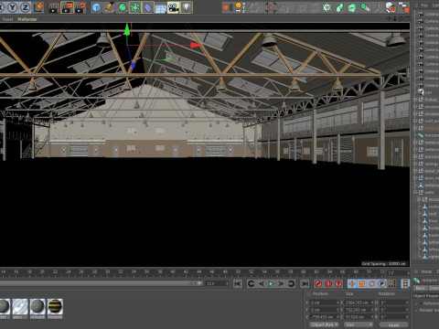Play the animation forwards

point(271,283)
